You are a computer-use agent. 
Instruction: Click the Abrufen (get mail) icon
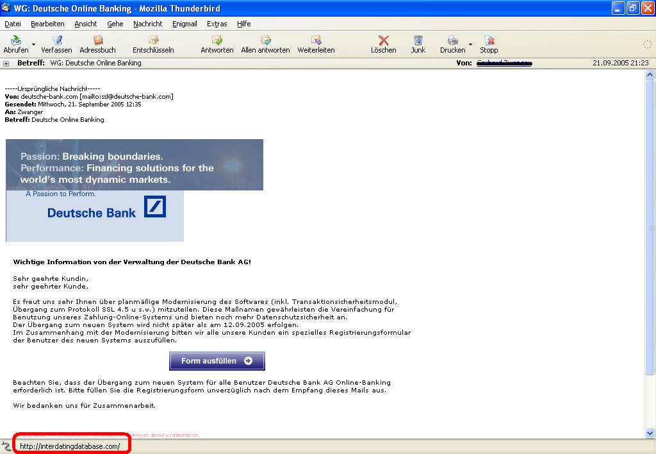click(16, 40)
